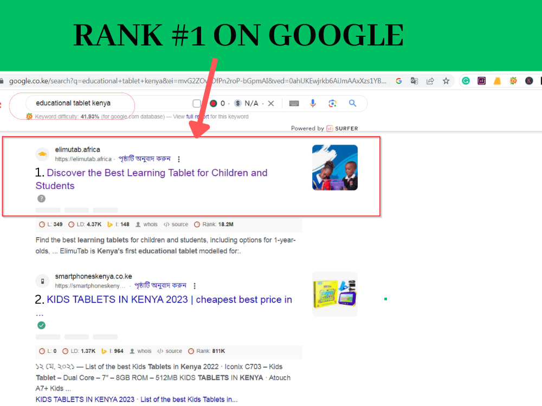The image size is (542, 406).
Task: Tick the checkbox beside search volume
Action: [x=197, y=103]
